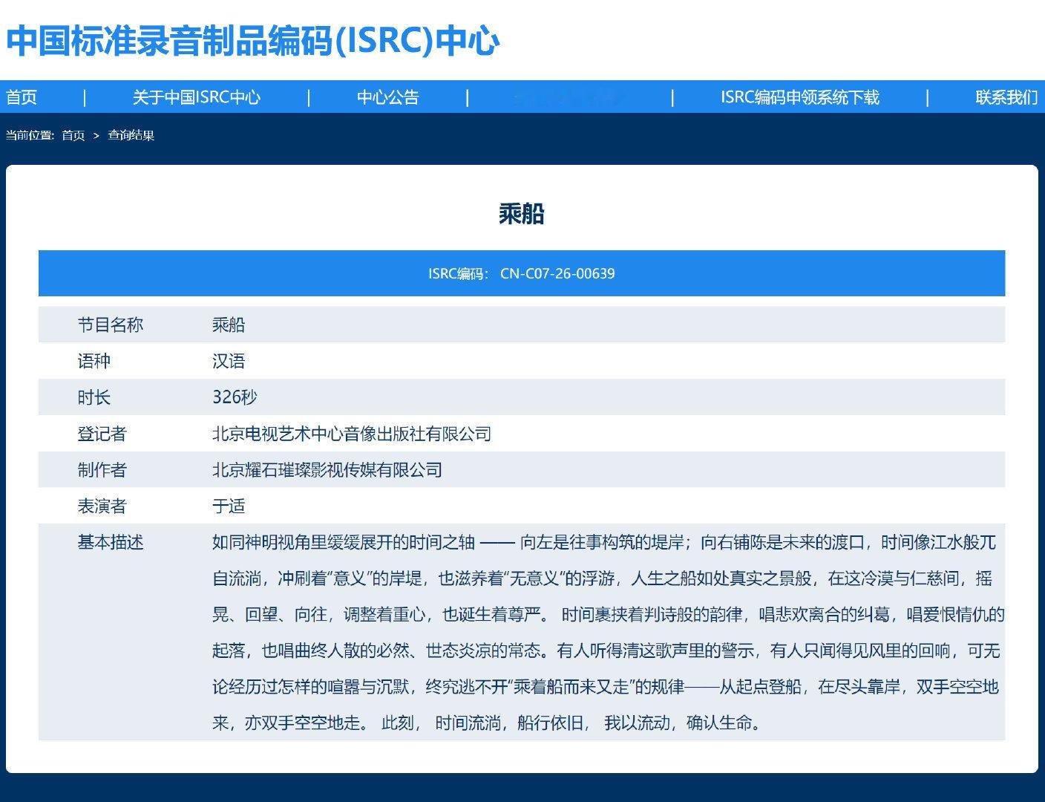Click the 查询结果 breadcrumb text
The image size is (1045, 802).
tap(131, 135)
